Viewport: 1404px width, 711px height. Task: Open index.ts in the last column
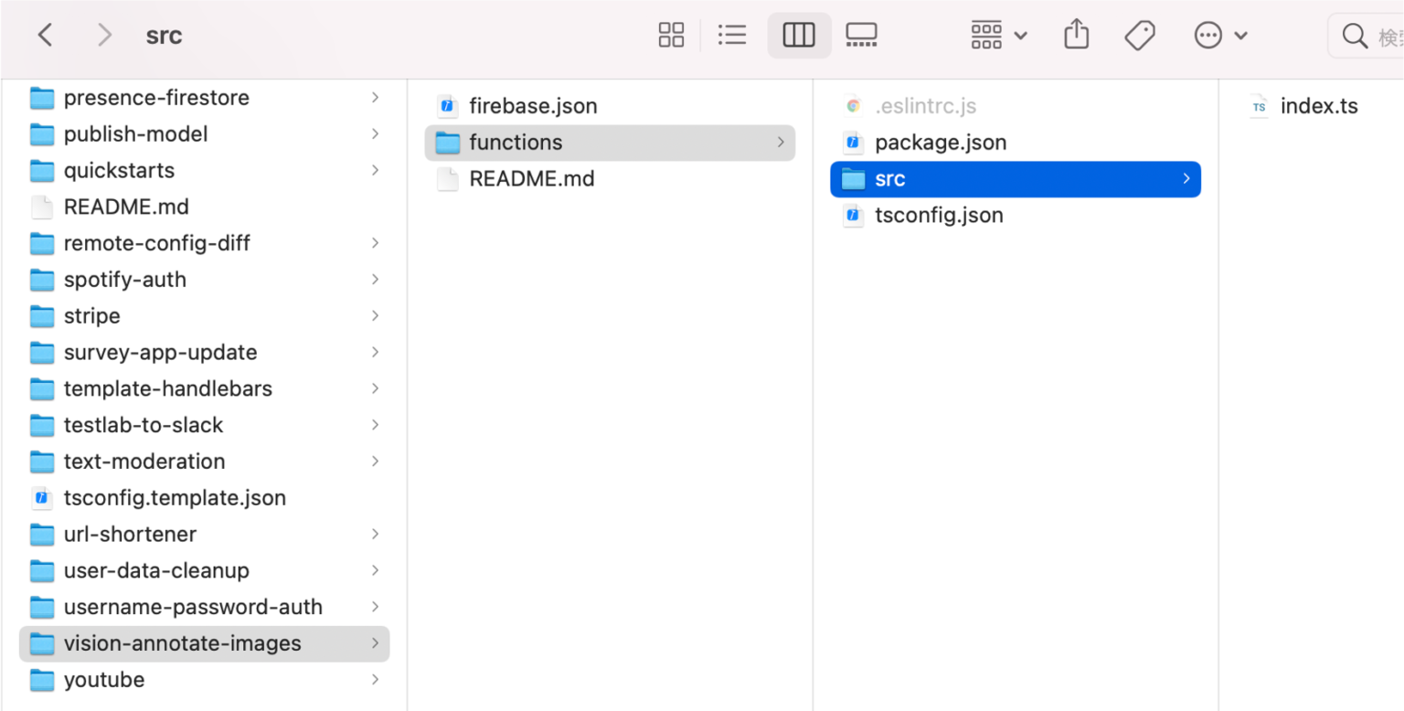[1319, 106]
